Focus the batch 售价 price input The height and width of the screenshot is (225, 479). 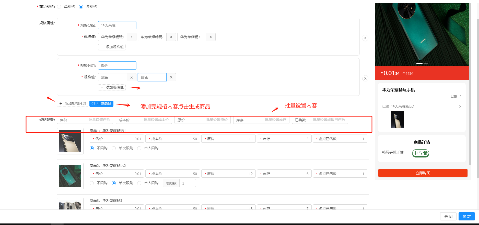click(85, 120)
